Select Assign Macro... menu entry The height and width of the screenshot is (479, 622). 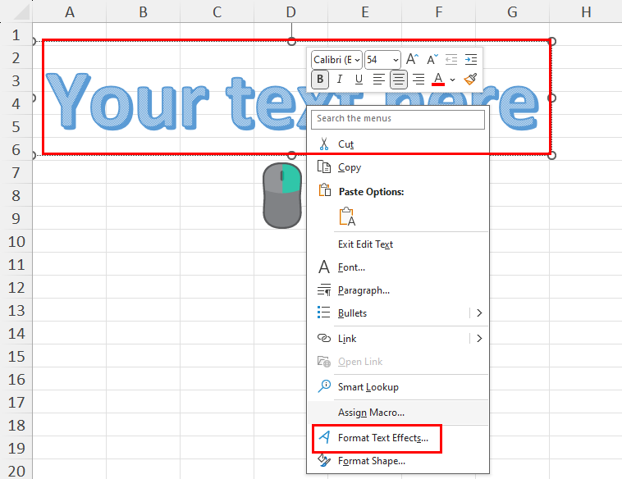(398, 413)
